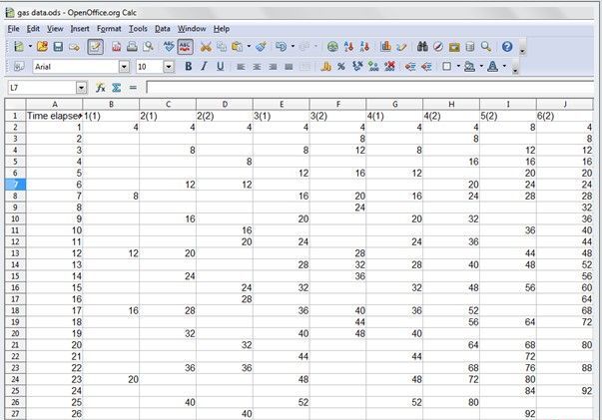
Task: Toggle AutoSpellcheck ABC button
Action: click(185, 47)
